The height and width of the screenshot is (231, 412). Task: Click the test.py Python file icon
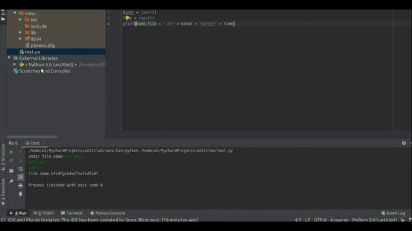tap(21, 52)
